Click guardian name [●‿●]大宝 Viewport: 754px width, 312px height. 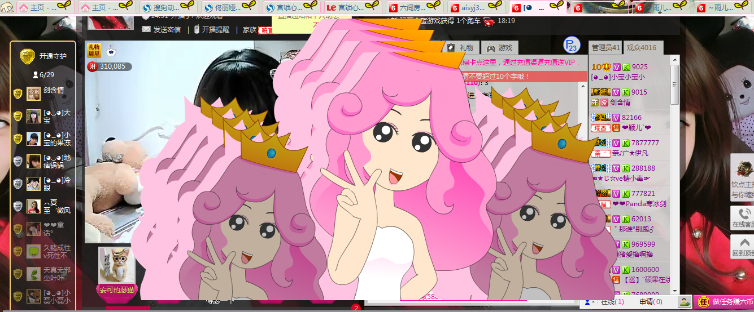tap(57, 117)
